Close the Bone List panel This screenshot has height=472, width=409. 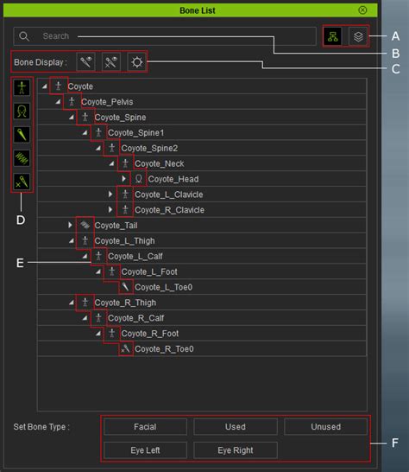click(362, 10)
